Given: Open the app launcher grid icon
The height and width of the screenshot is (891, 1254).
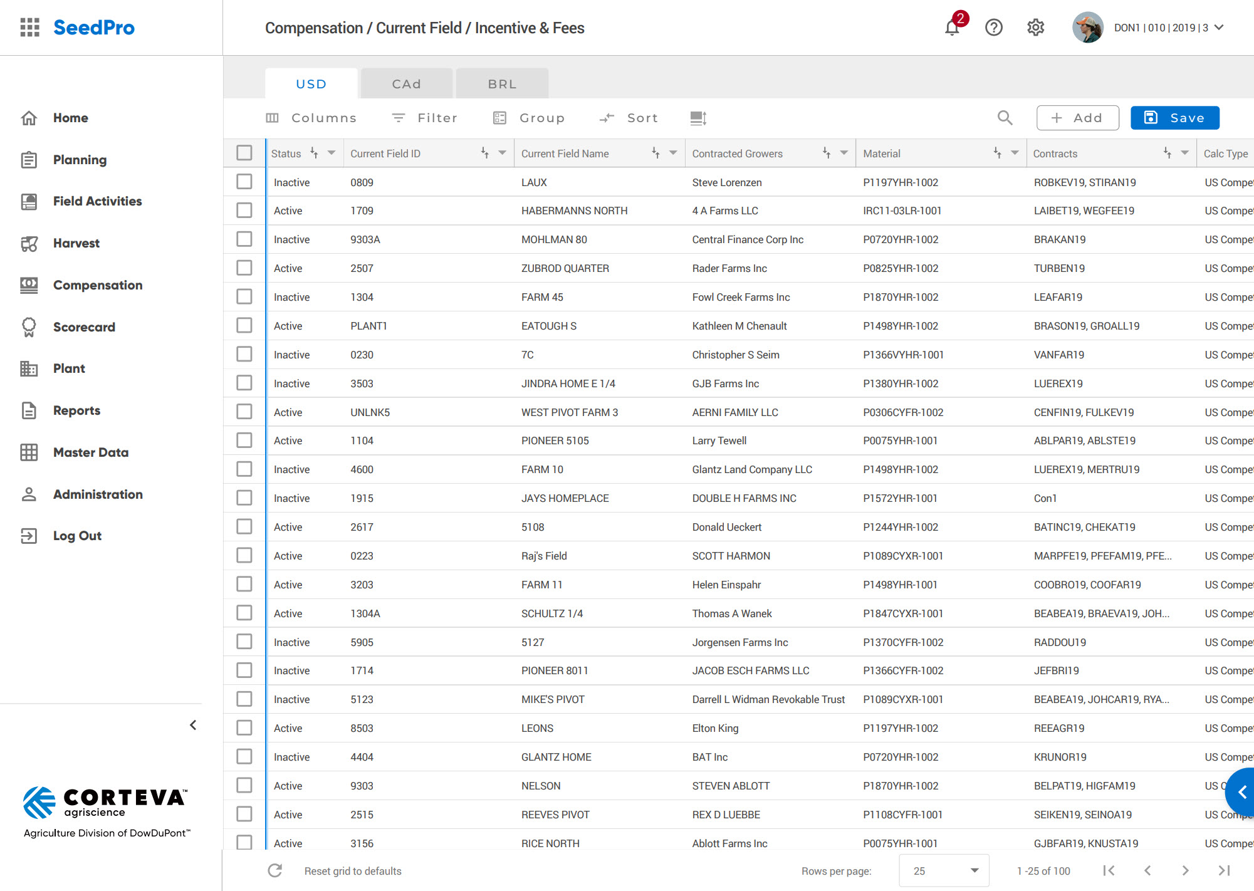Looking at the screenshot, I should pos(29,28).
